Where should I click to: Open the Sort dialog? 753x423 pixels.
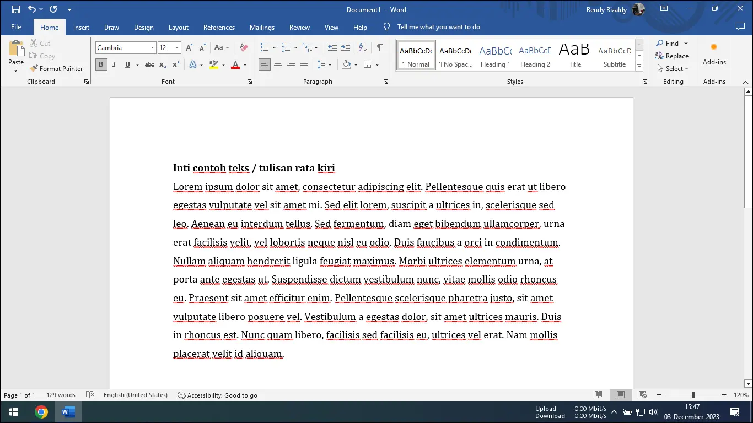[x=362, y=47]
